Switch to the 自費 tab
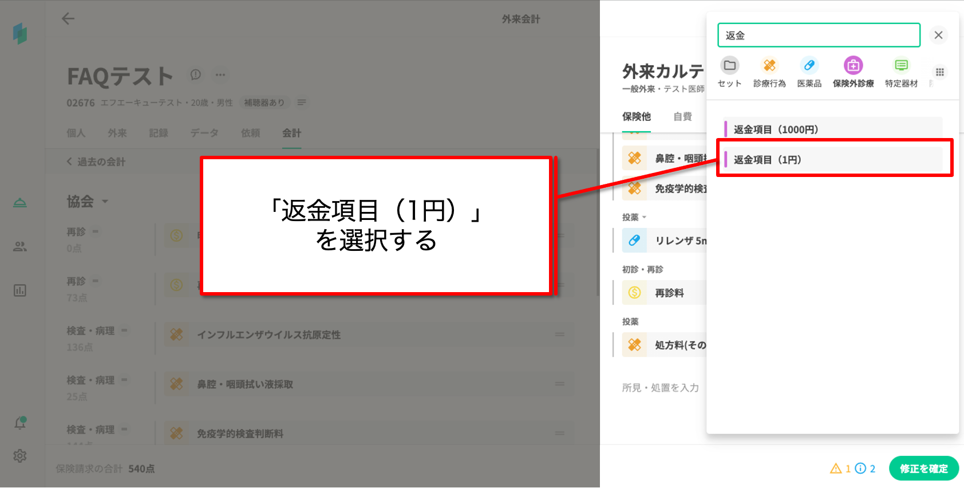The height and width of the screenshot is (488, 964). [683, 117]
